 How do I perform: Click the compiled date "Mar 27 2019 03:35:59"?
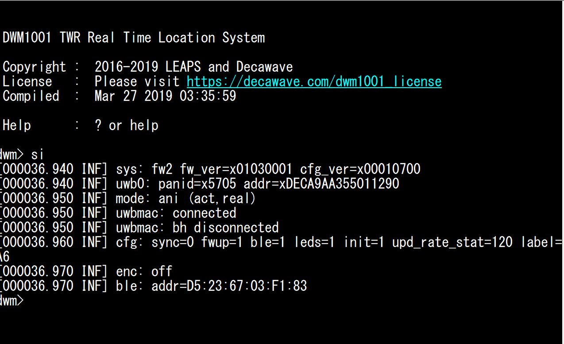point(165,96)
